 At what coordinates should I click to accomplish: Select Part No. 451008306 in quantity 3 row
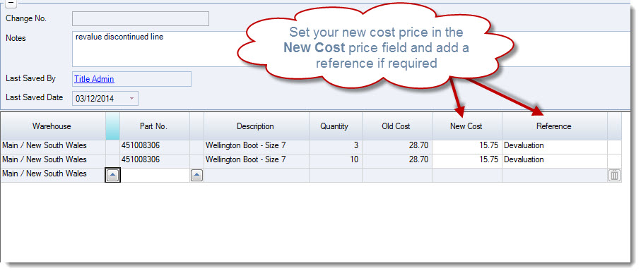pos(155,146)
